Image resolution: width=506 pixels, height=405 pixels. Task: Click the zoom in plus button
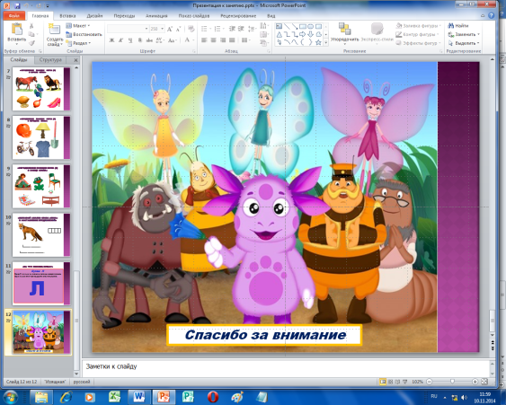pos(475,382)
